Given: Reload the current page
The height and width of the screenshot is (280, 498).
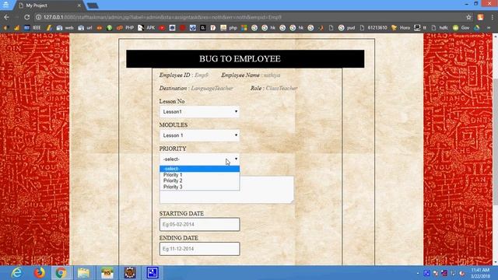Looking at the screenshot, I should [27, 17].
